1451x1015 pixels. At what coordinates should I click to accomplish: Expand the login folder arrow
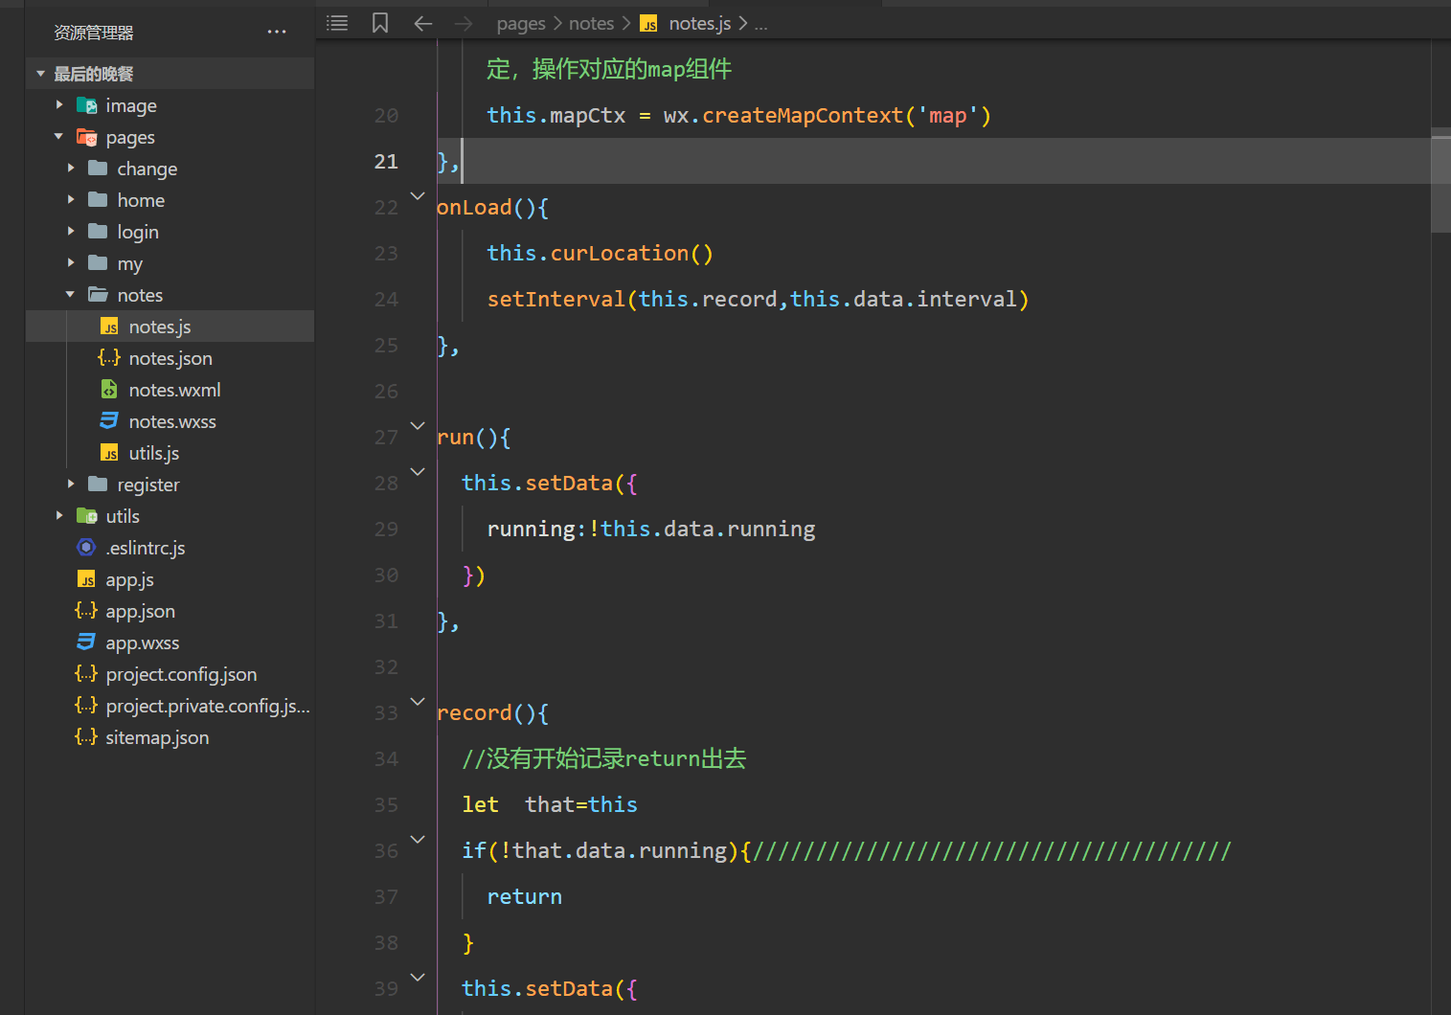71,232
